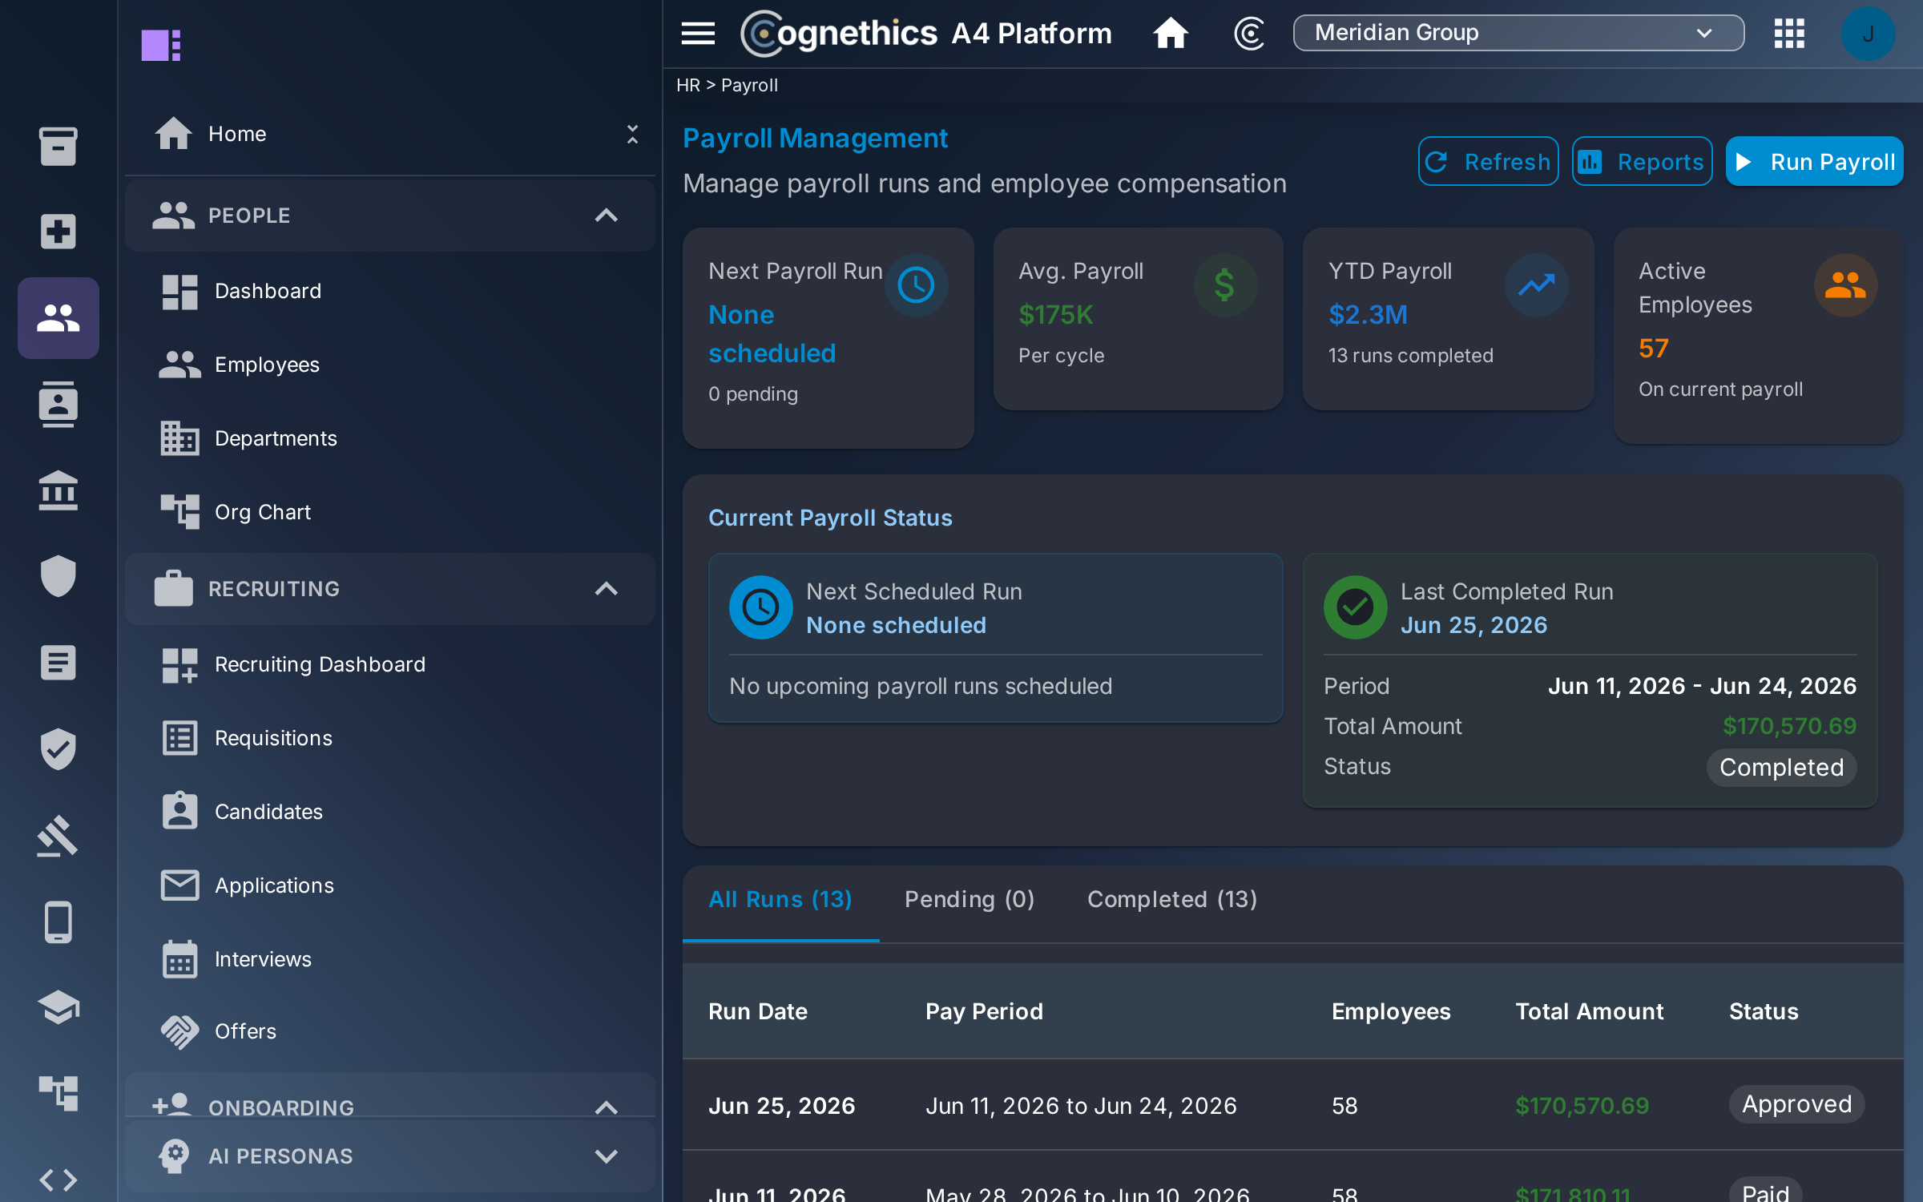Click the Approved status badge
The image size is (1923, 1202).
[x=1796, y=1104]
